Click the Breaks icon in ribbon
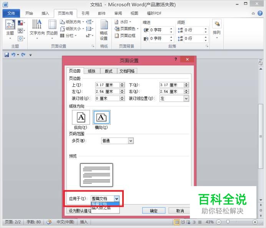 point(90,22)
